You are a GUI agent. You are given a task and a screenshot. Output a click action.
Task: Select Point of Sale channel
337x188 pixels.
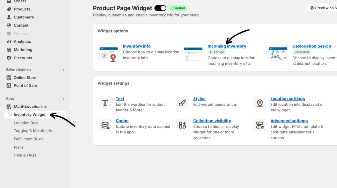click(x=25, y=86)
